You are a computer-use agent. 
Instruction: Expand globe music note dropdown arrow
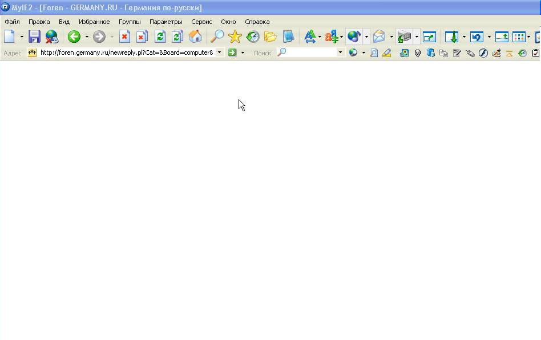(x=366, y=37)
